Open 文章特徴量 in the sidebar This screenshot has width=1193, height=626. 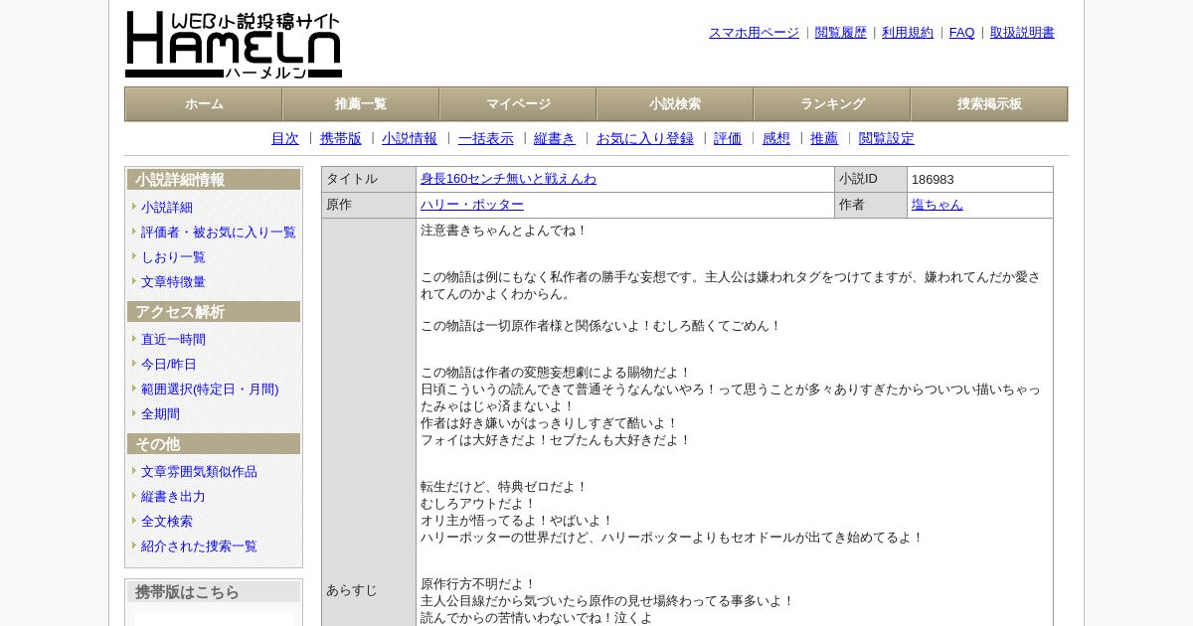(173, 282)
